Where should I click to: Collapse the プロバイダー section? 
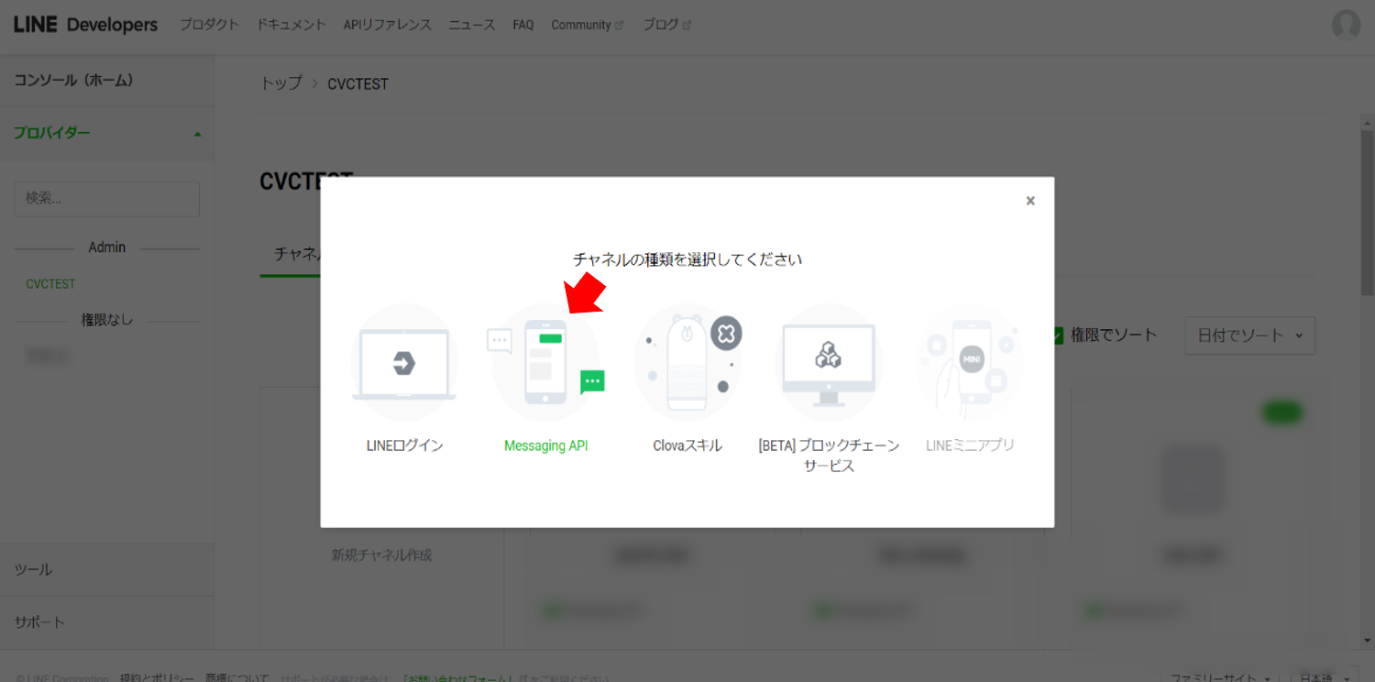point(107,133)
